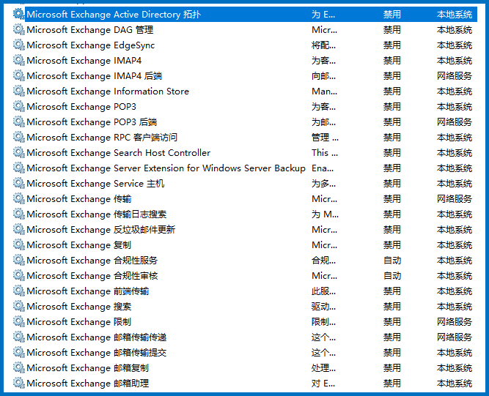Click startup type '禁用' in Exchange 复制 row
The height and width of the screenshot is (396, 489).
pos(392,245)
